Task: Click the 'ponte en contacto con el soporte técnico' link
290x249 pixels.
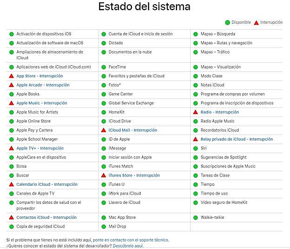Action: [131, 240]
